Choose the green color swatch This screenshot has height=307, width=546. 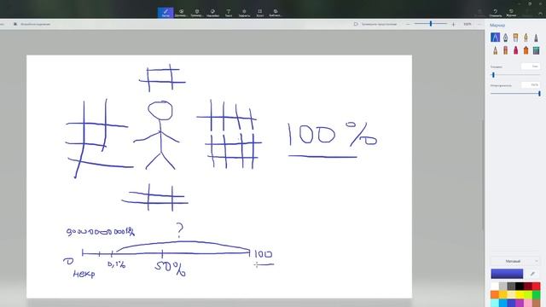tap(537, 295)
